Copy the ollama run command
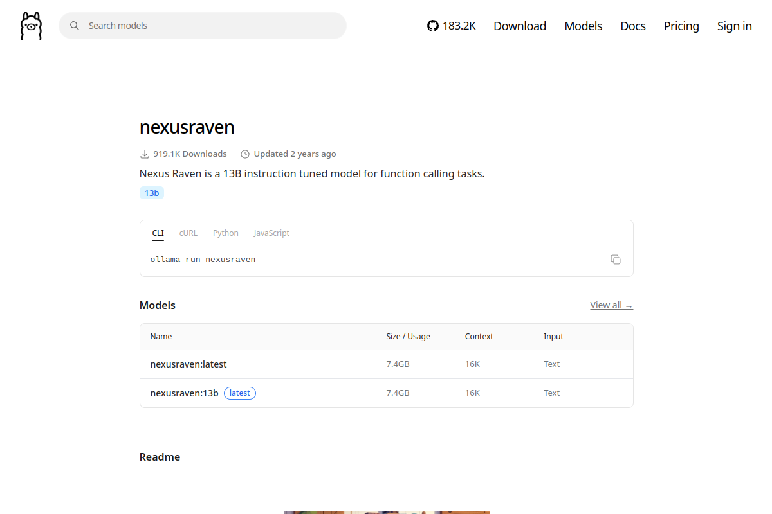The height and width of the screenshot is (514, 772). tap(616, 260)
